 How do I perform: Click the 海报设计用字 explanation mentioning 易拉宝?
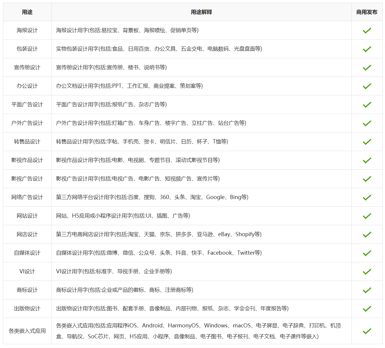[127, 30]
